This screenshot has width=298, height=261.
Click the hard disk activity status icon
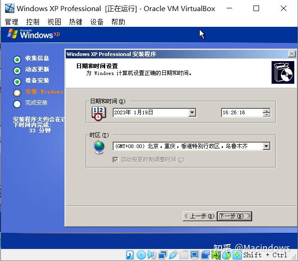(130, 255)
